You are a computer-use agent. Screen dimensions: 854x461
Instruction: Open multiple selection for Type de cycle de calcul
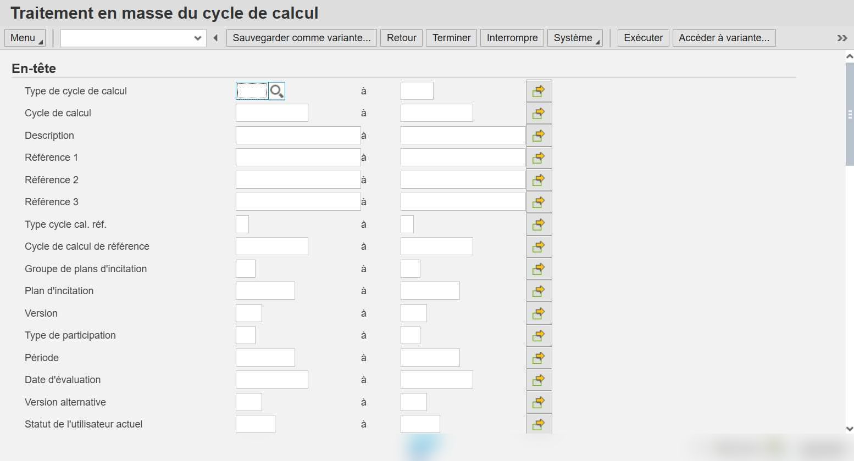[539, 91]
